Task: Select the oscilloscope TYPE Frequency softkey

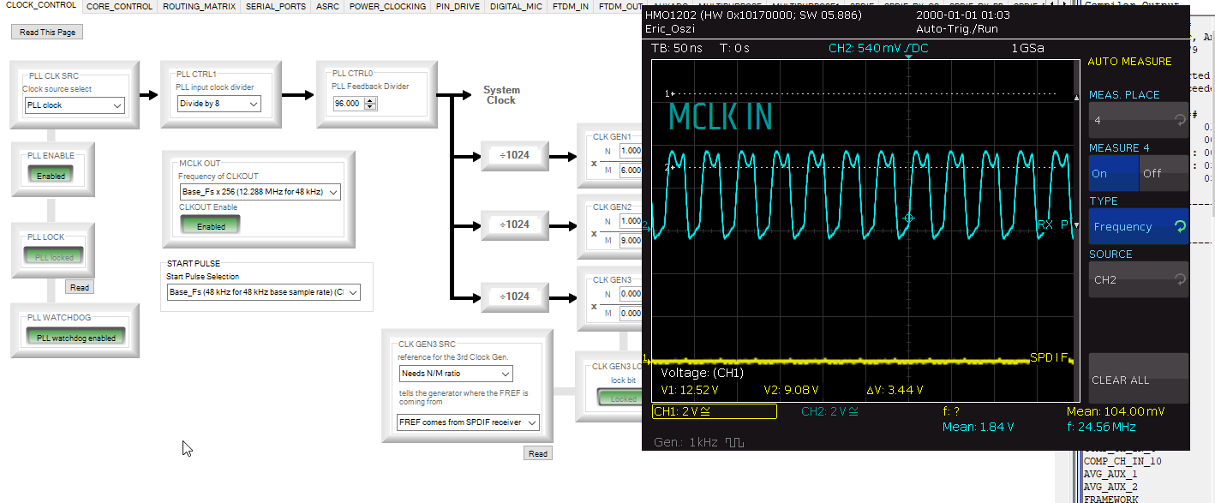Action: (1139, 226)
